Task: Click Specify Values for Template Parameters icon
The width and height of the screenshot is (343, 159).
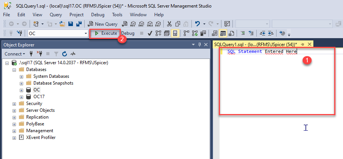Action: 282,33
